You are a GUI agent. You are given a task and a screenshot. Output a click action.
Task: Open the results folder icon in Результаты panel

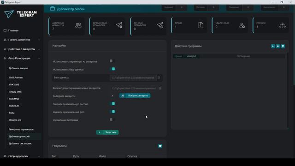160,146
